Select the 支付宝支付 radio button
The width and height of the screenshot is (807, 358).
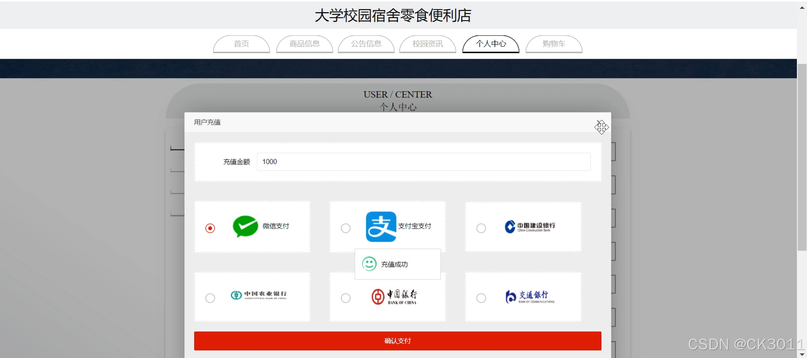click(x=345, y=228)
